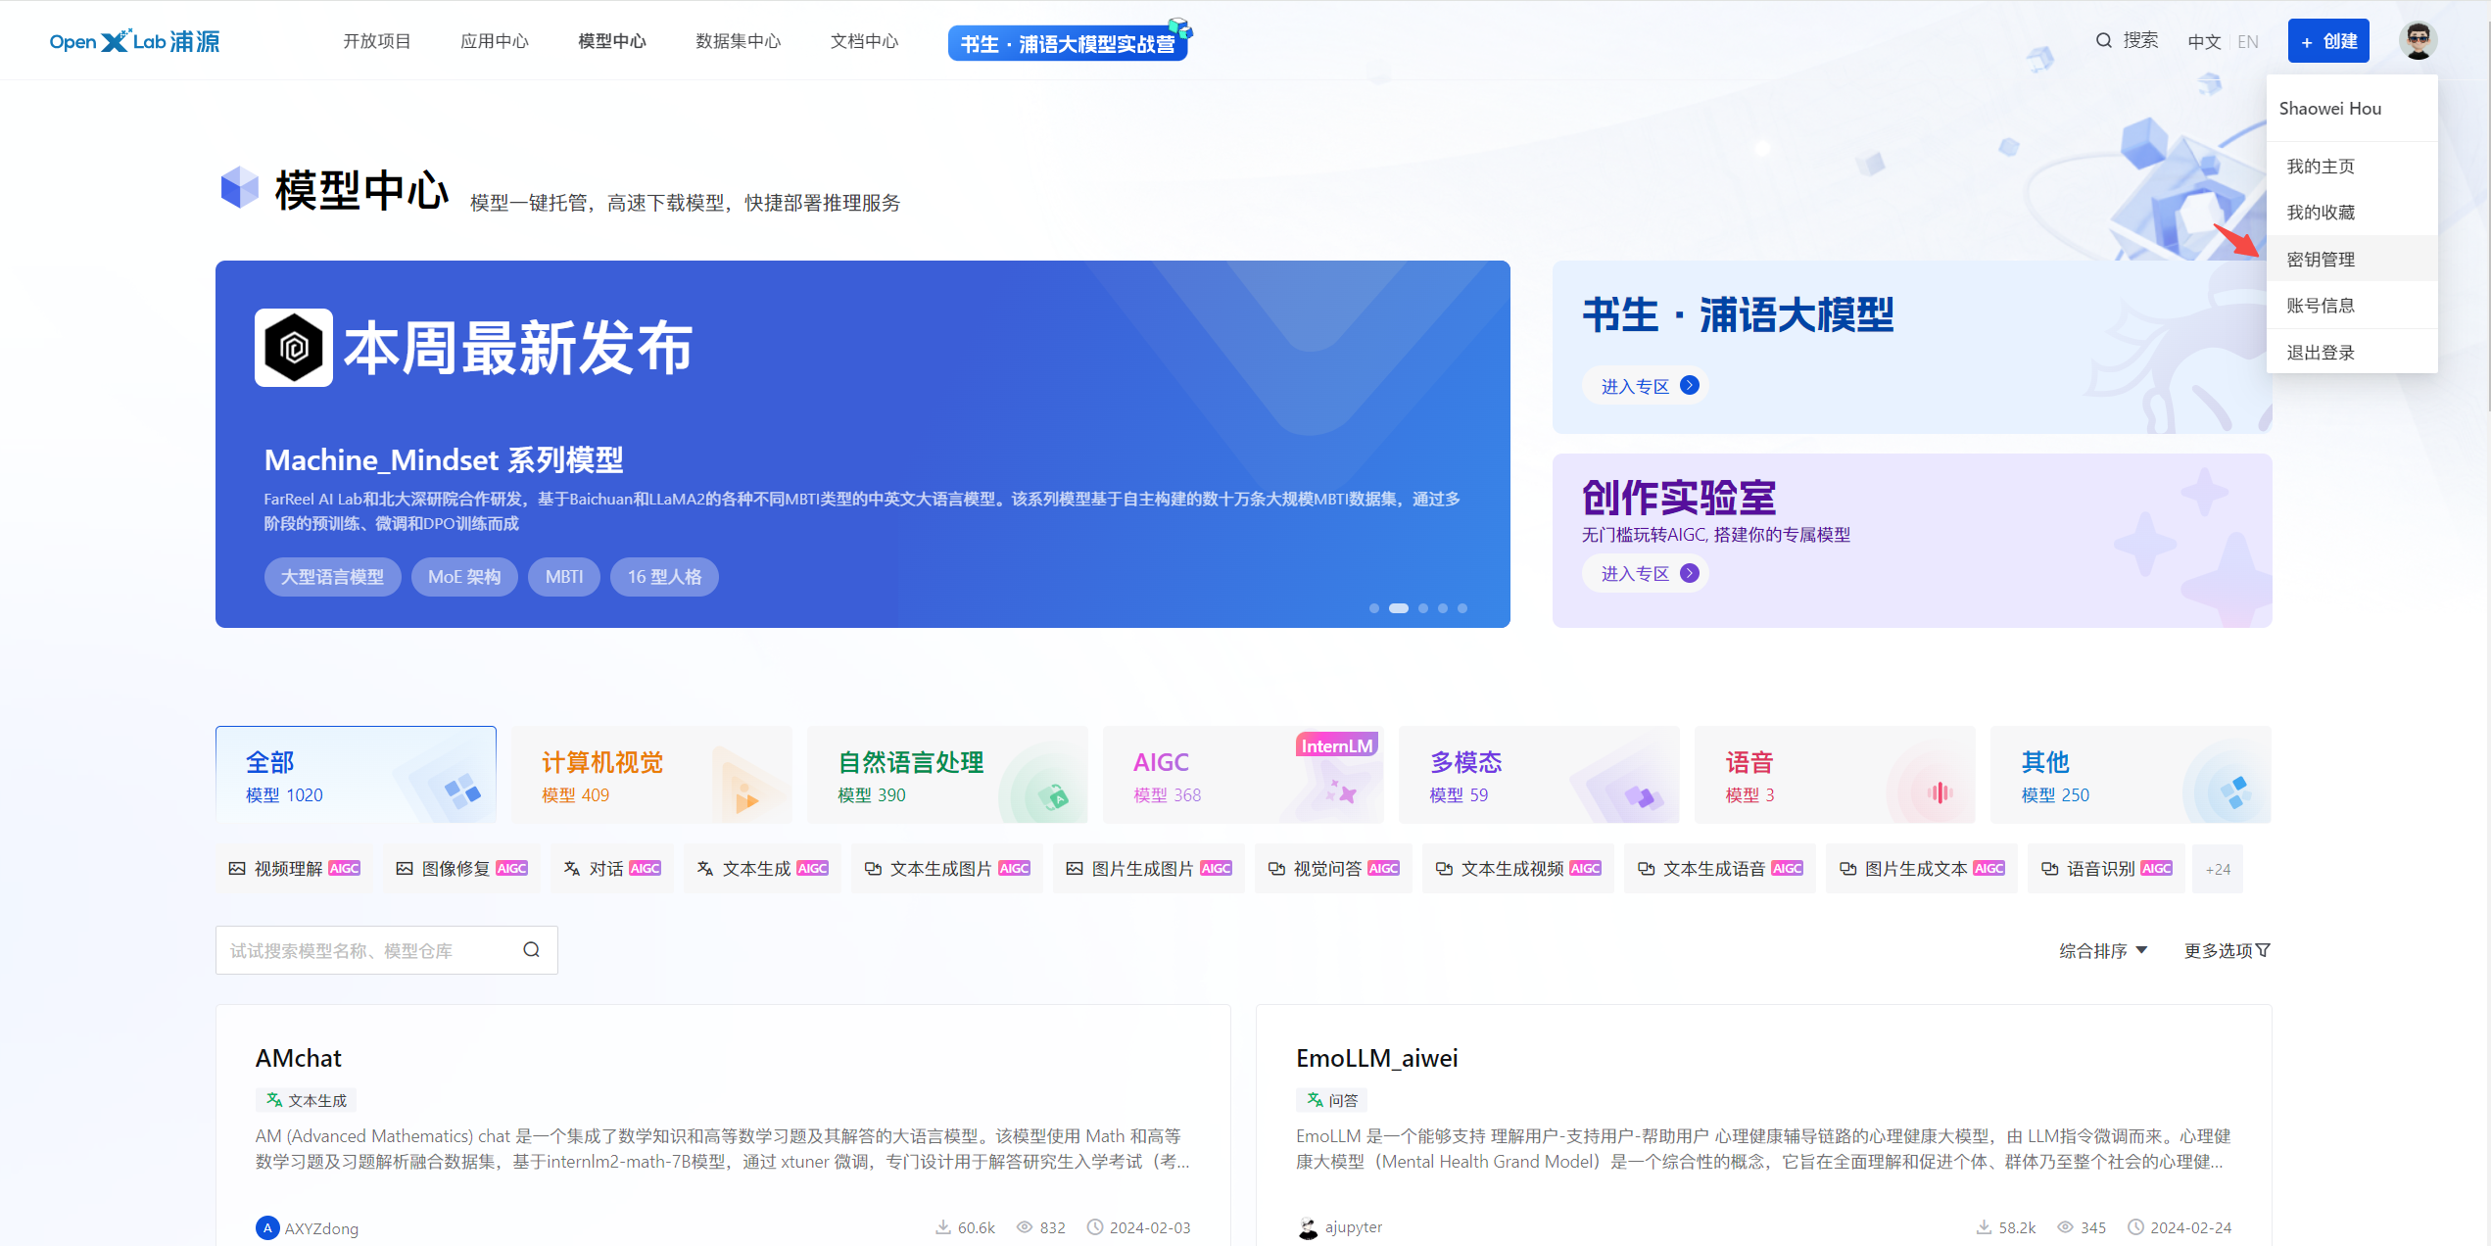
Task: Switch language to 中文
Action: pyautogui.click(x=2204, y=41)
